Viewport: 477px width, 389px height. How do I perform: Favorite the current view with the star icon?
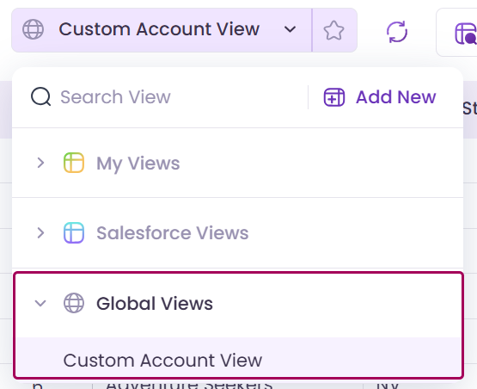(x=333, y=30)
